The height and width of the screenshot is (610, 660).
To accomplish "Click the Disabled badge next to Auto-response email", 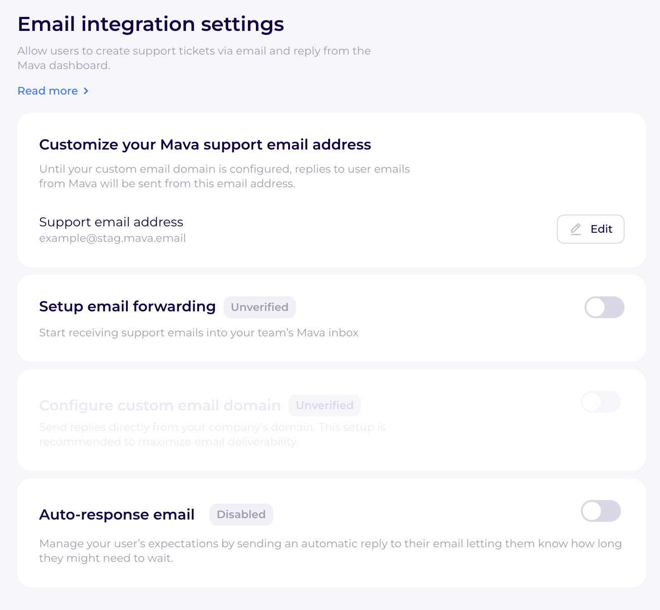I will click(241, 515).
